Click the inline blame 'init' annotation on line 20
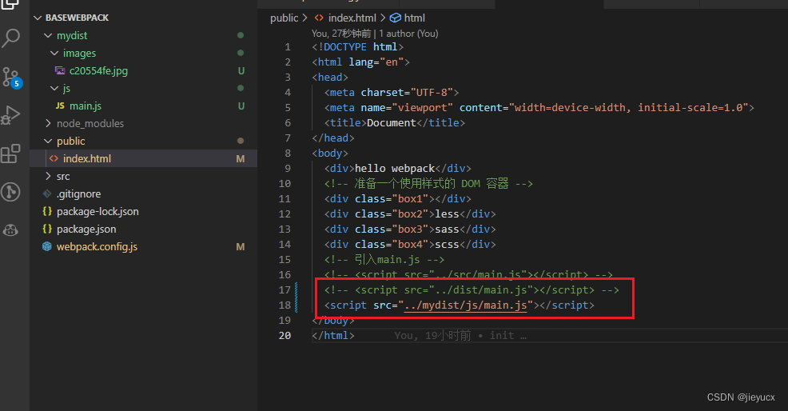The image size is (788, 411). click(460, 336)
